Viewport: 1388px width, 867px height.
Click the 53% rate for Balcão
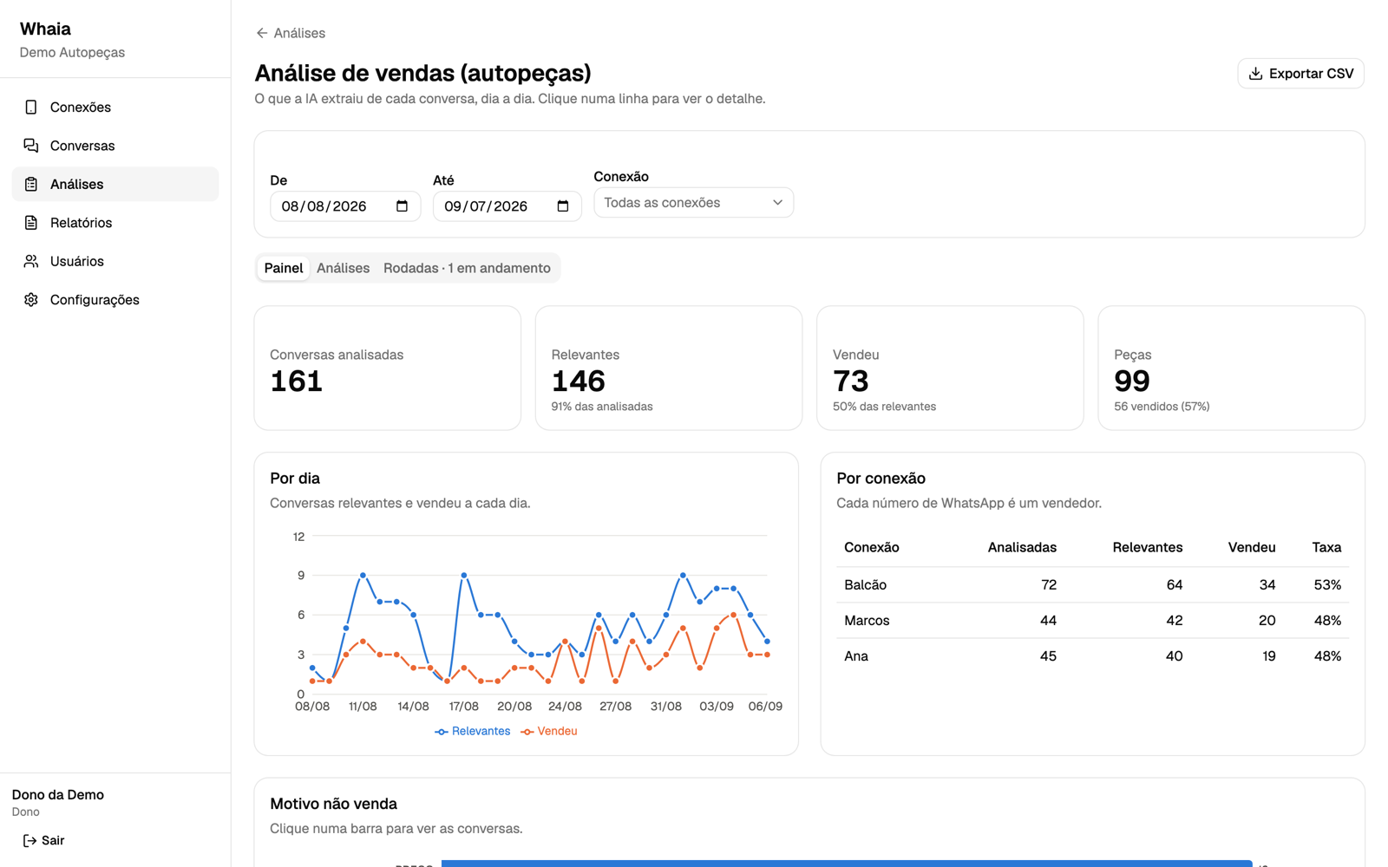tap(1327, 585)
